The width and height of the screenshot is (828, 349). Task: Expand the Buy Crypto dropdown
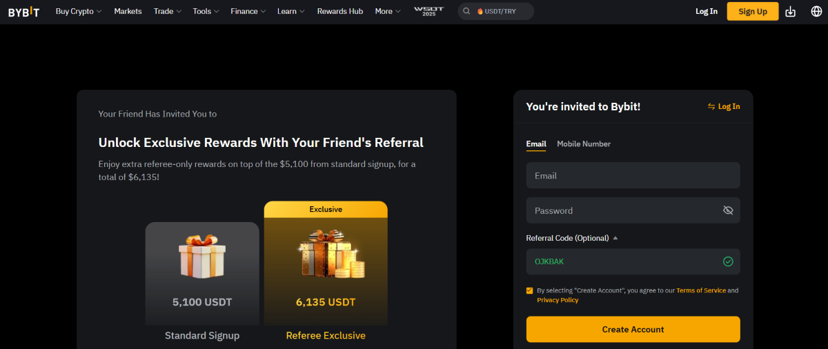(x=78, y=12)
